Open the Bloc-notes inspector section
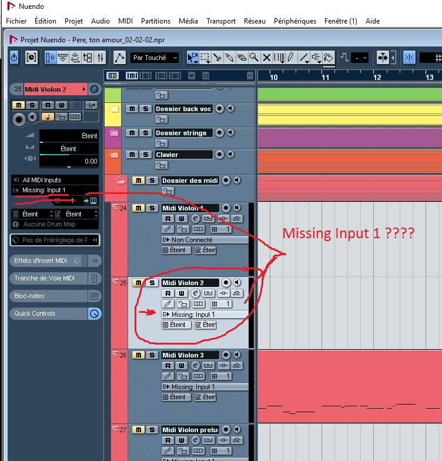The image size is (442, 461). click(48, 296)
